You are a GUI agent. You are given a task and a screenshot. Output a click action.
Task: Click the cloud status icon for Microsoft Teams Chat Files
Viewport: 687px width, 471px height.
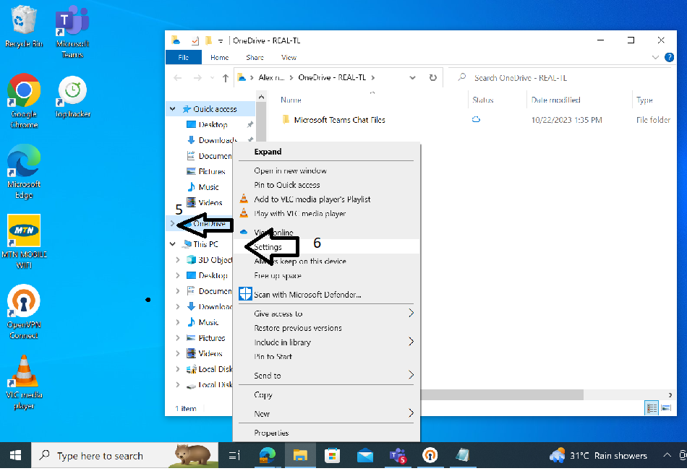(x=476, y=119)
